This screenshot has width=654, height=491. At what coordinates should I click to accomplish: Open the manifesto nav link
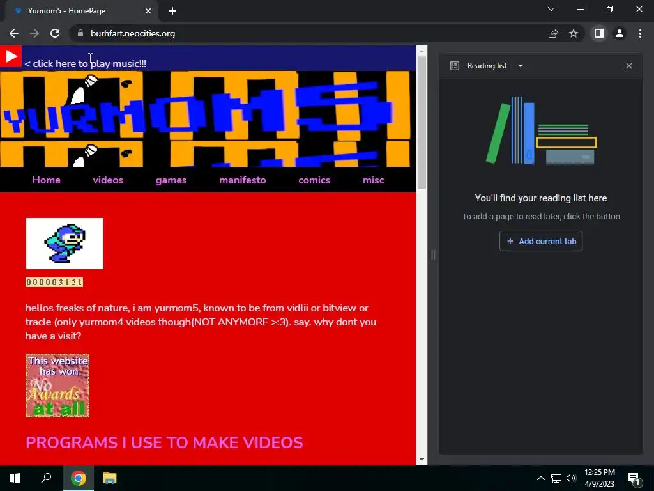[242, 180]
